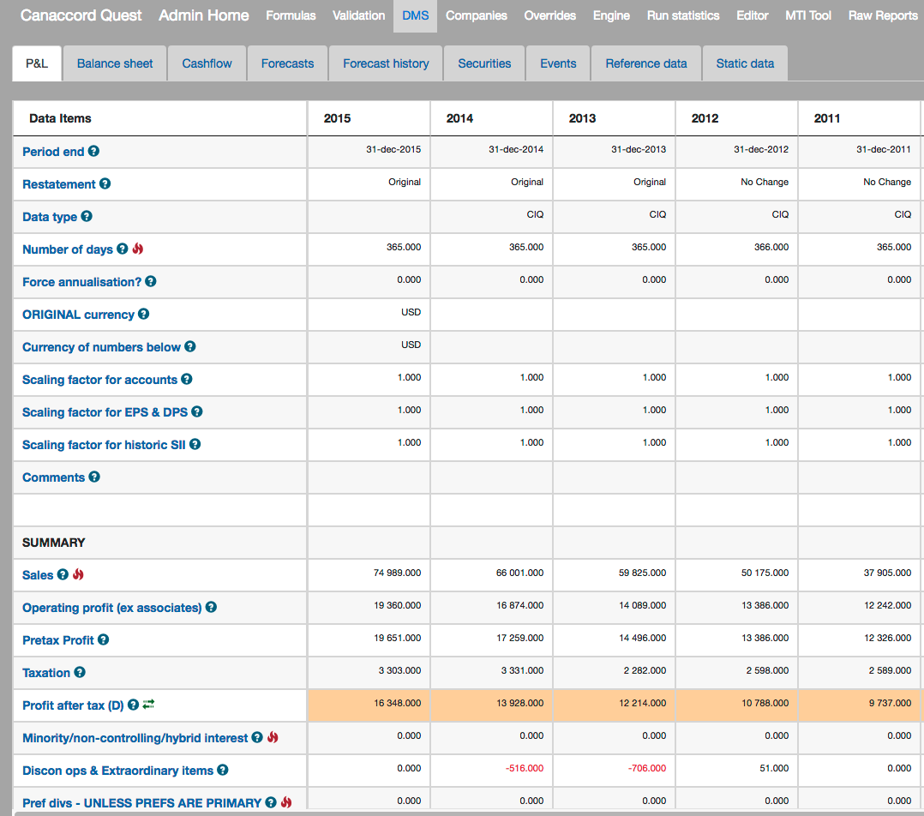This screenshot has width=924, height=816.
Task: Click the Operating profit (ex associates) label
Action: tap(111, 608)
